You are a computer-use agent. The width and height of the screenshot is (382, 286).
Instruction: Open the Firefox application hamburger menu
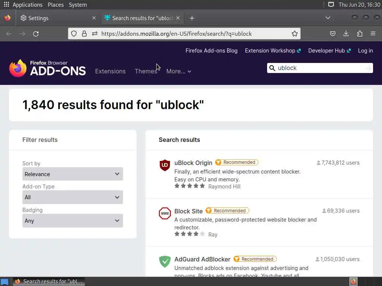pos(373,34)
